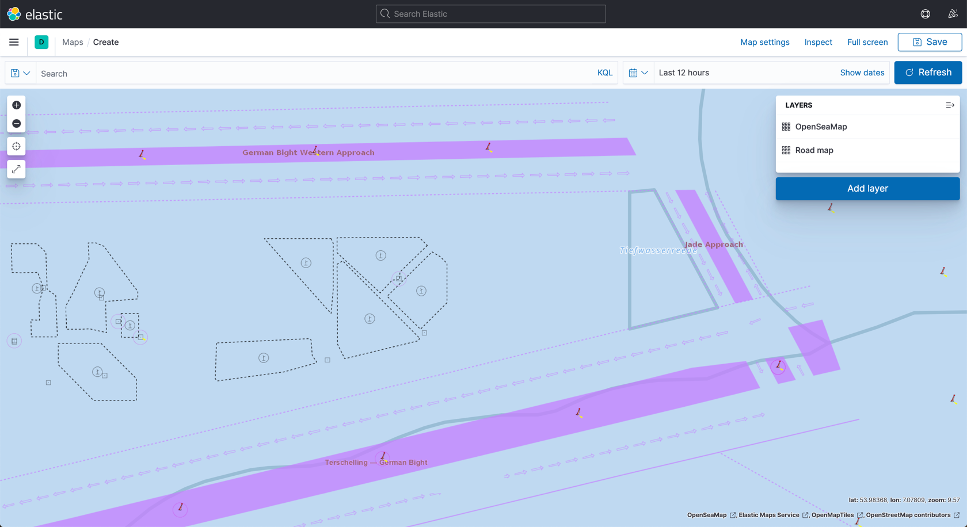Toggle KQL query language switch
This screenshot has height=527, width=967.
tap(604, 73)
